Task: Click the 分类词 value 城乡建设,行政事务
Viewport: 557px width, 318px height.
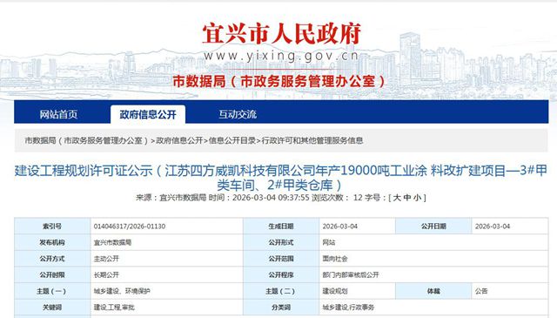Action: [348, 308]
